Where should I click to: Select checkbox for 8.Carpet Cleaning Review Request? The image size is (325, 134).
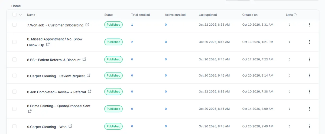pyautogui.click(x=14, y=75)
